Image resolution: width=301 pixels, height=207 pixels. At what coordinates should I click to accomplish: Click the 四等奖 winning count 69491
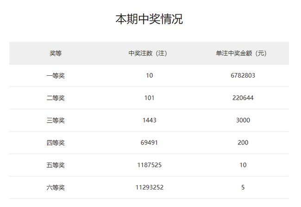pyautogui.click(x=149, y=143)
